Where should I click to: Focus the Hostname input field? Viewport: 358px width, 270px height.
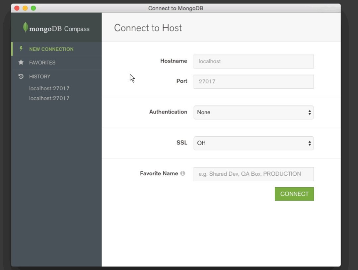point(254,62)
